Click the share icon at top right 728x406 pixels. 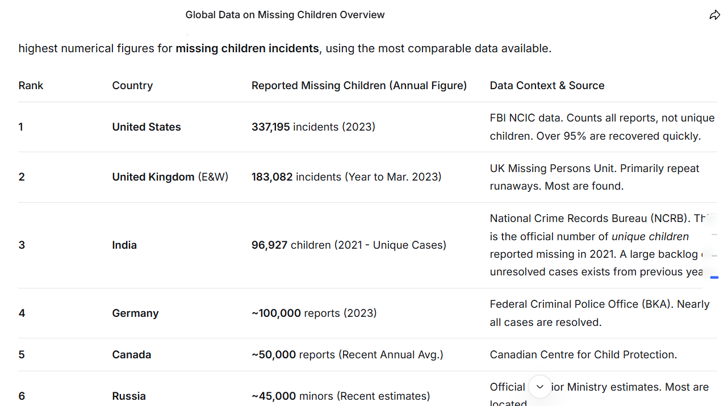[x=714, y=15]
